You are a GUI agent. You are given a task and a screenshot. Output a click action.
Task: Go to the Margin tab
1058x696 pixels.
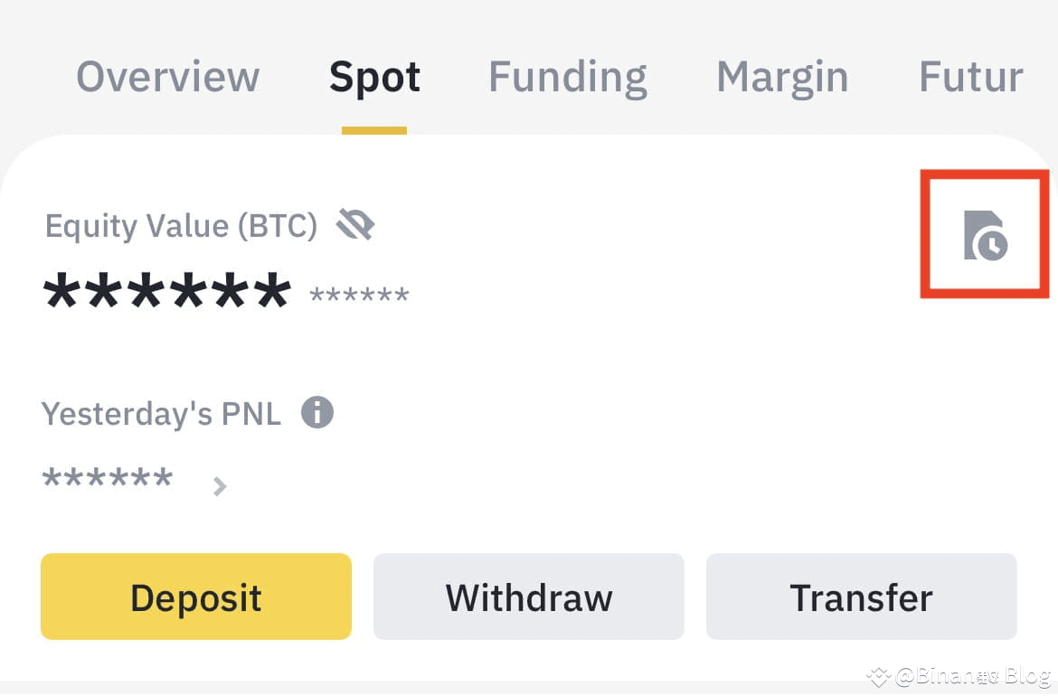pos(782,79)
